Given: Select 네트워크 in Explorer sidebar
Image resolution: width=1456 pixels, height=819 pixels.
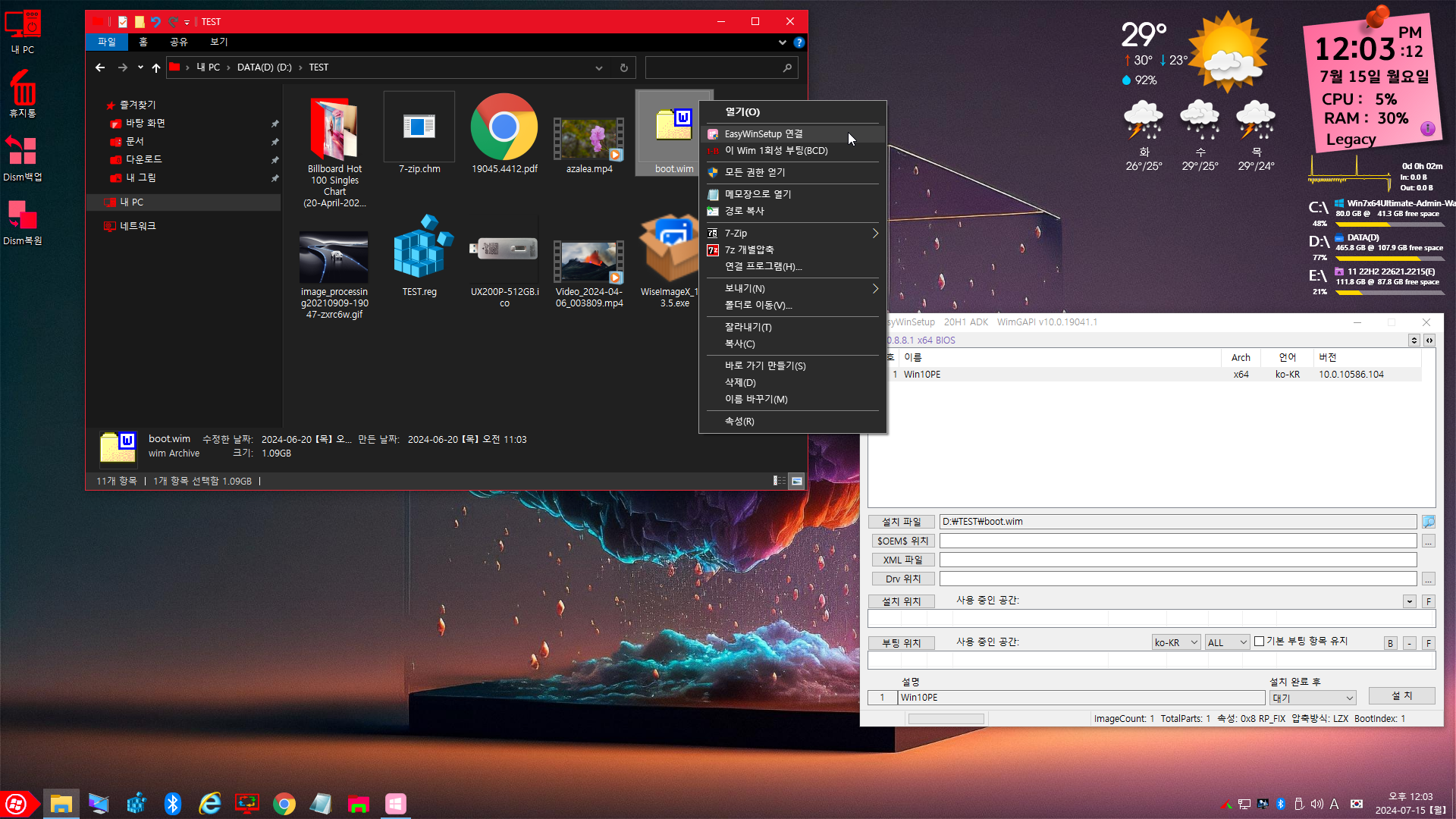Looking at the screenshot, I should coord(137,227).
